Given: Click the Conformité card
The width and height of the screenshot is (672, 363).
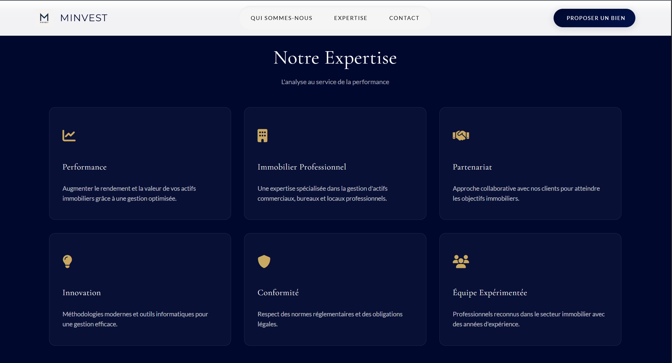Looking at the screenshot, I should pyautogui.click(x=335, y=289).
